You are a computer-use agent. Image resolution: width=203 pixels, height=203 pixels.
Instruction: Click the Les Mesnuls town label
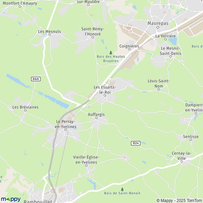[49, 31]
